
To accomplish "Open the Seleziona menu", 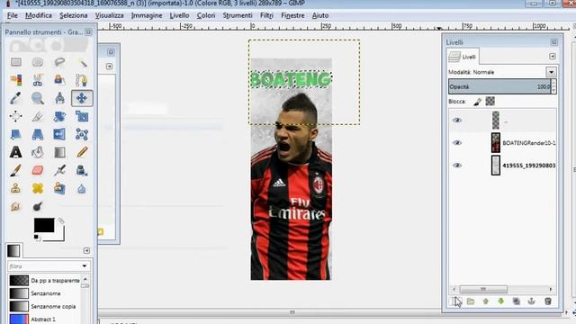I will (x=74, y=15).
